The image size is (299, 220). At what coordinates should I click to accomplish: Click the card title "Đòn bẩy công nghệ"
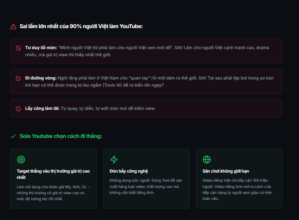click(x=129, y=171)
